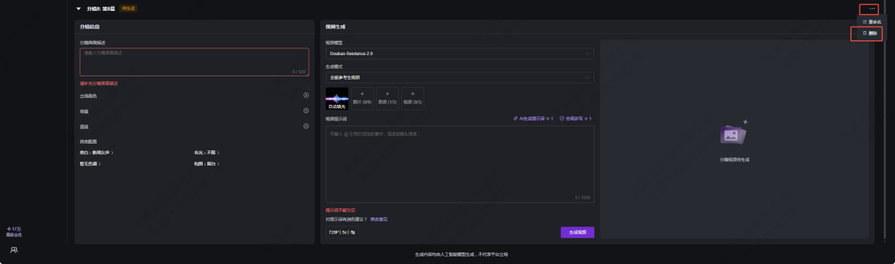Expand the 旁白 新闻女声 setting
This screenshot has width=895, height=264.
point(97,152)
